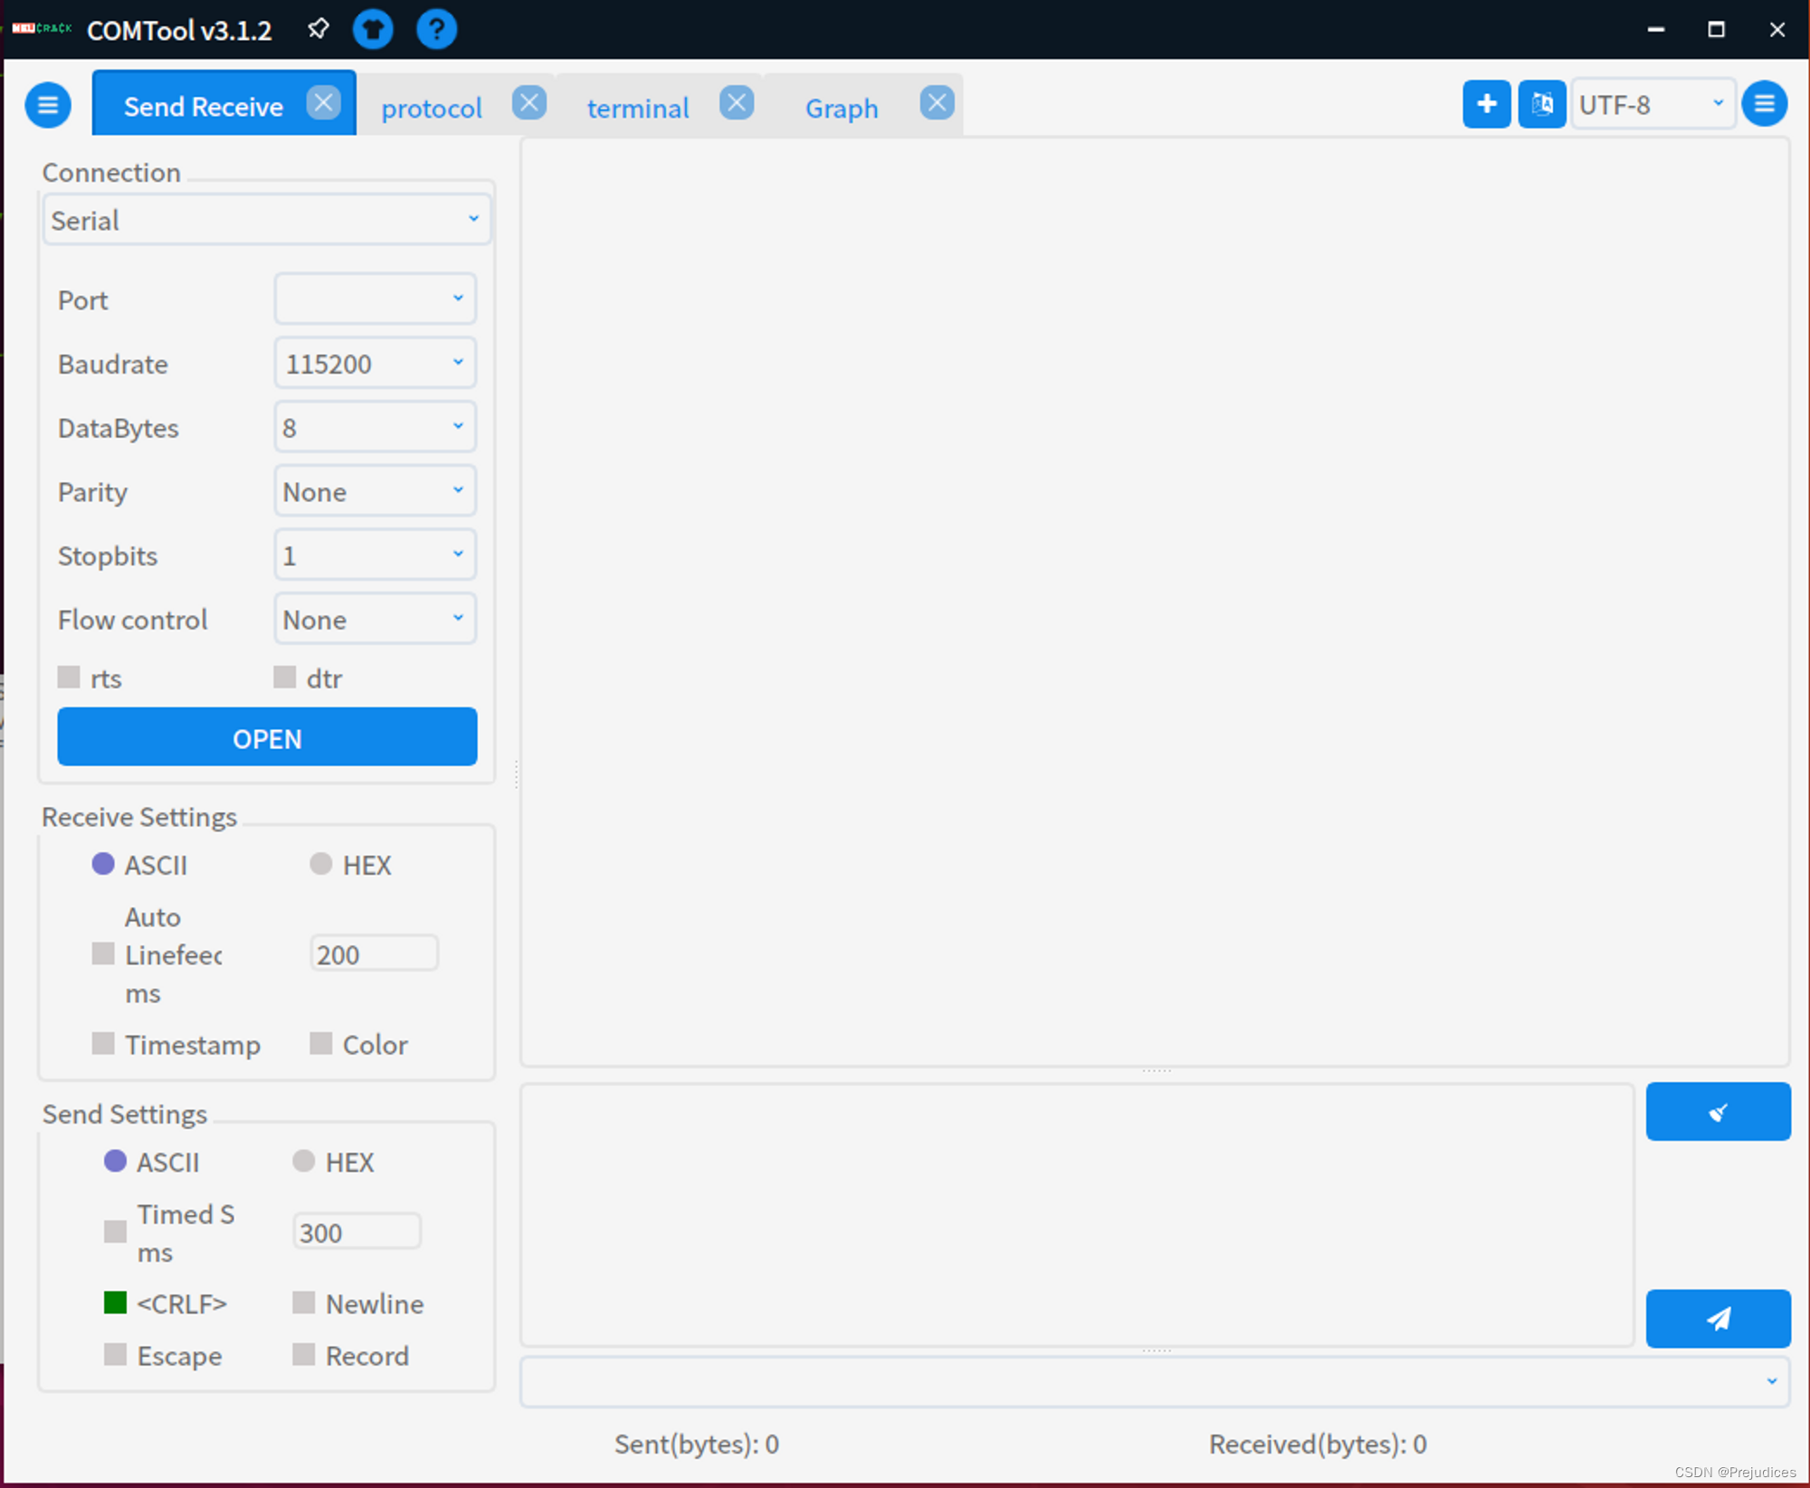Toggle the CRLF checkbox in Send Settings
Image resolution: width=1810 pixels, height=1488 pixels.
114,1303
